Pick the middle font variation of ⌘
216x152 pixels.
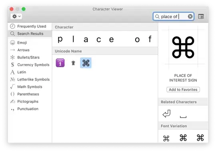click(x=183, y=138)
